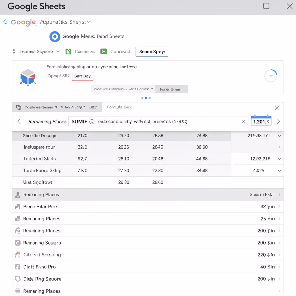The image size is (296, 296).
Task: Click the cell value 2170
Action: pos(82,136)
